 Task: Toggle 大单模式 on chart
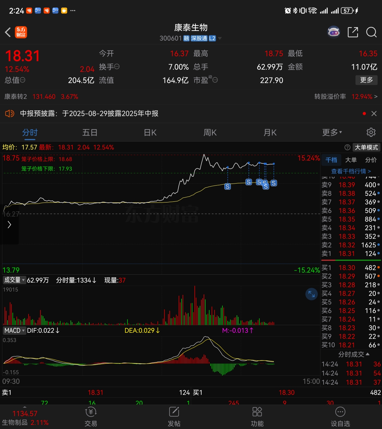[x=366, y=147]
